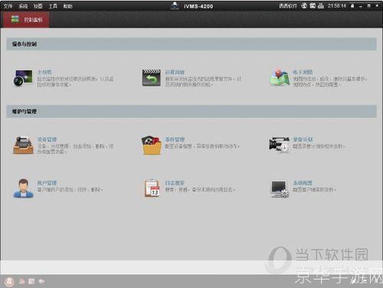Click the 21:58 clock in title bar
Viewport: 383px width, 288px height.
(337, 5)
